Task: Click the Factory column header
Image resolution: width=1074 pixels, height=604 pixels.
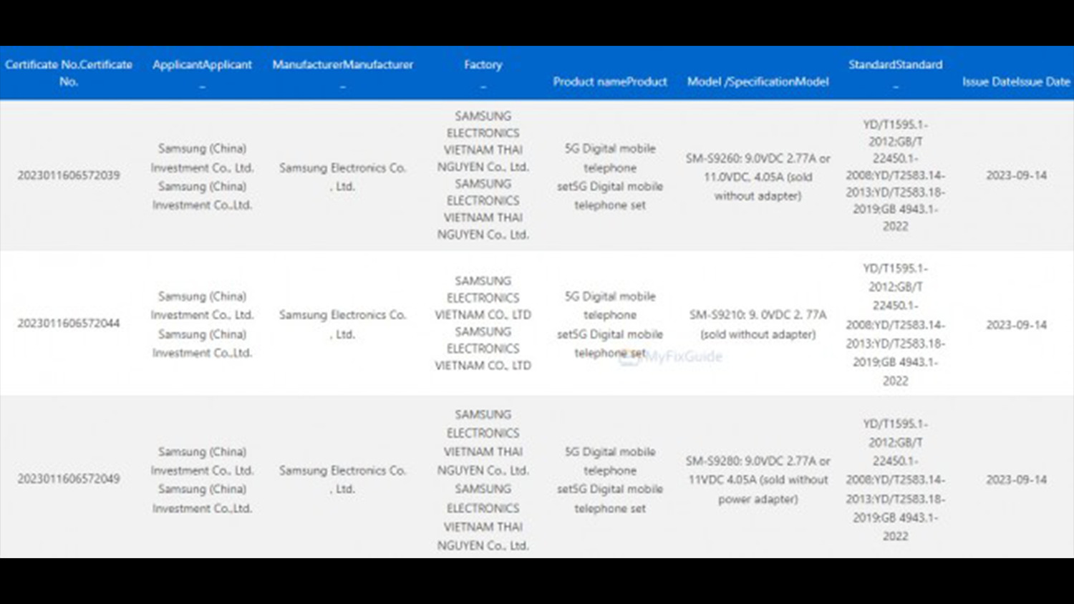Action: (x=483, y=65)
